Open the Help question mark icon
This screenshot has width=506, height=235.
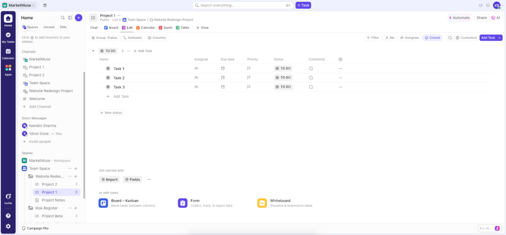point(8,216)
